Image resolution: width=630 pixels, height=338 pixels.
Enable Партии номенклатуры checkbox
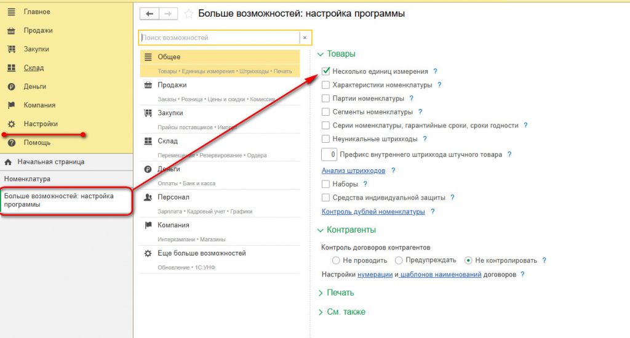[x=326, y=99]
